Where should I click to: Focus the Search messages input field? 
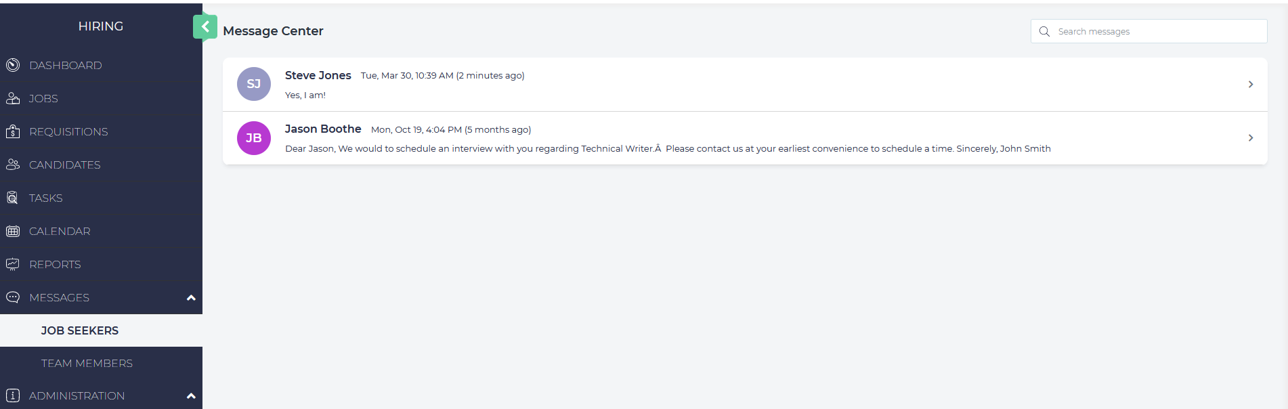[x=1158, y=31]
